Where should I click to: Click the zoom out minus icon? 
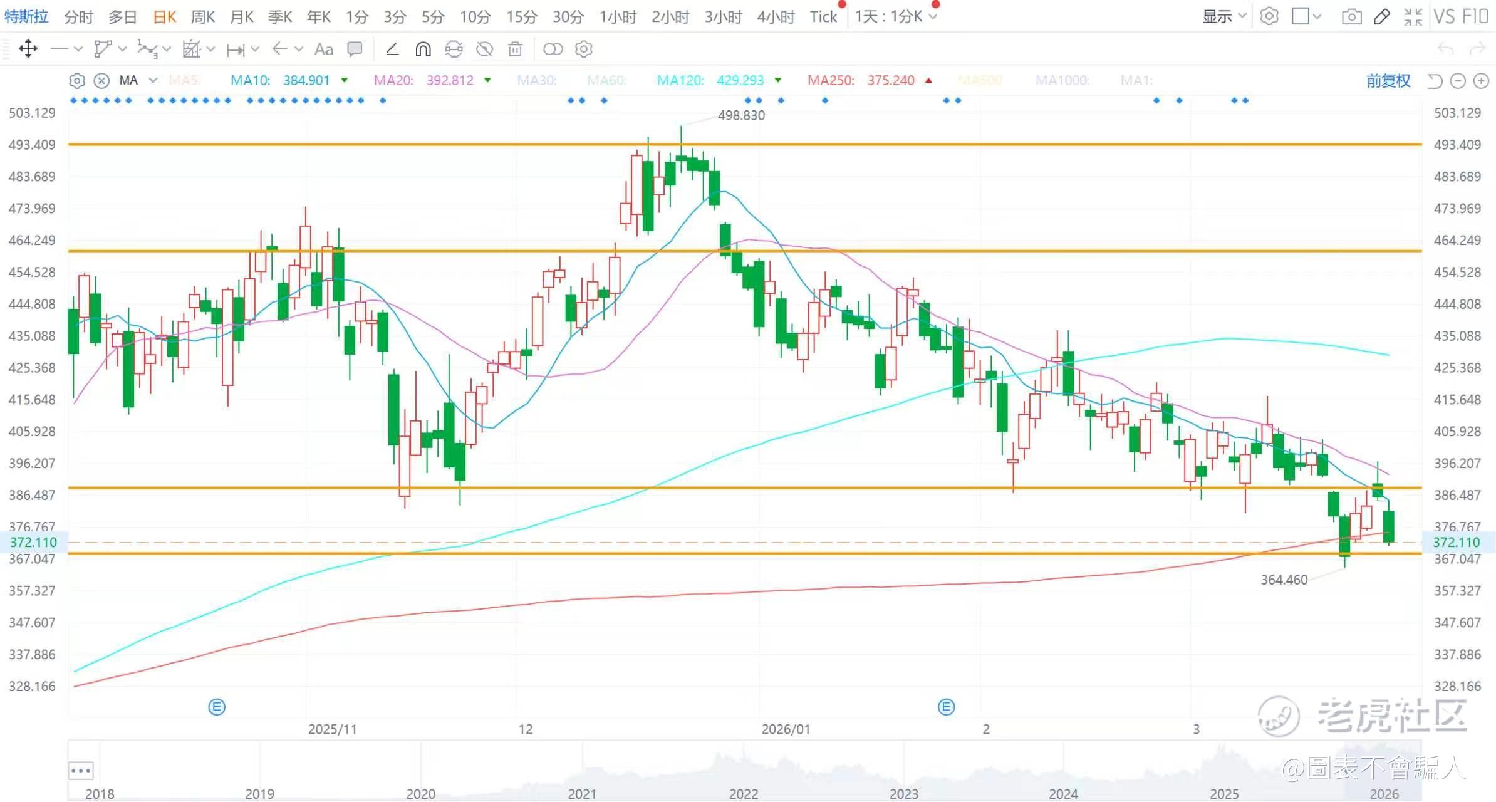[1458, 81]
